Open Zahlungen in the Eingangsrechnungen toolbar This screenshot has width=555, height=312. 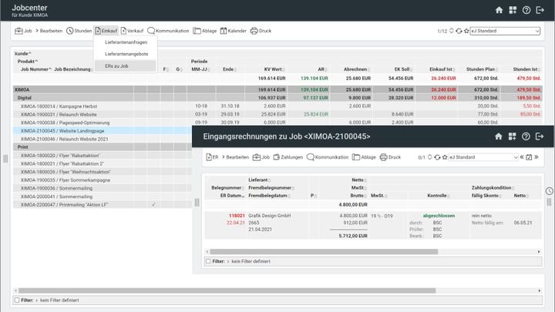point(288,157)
